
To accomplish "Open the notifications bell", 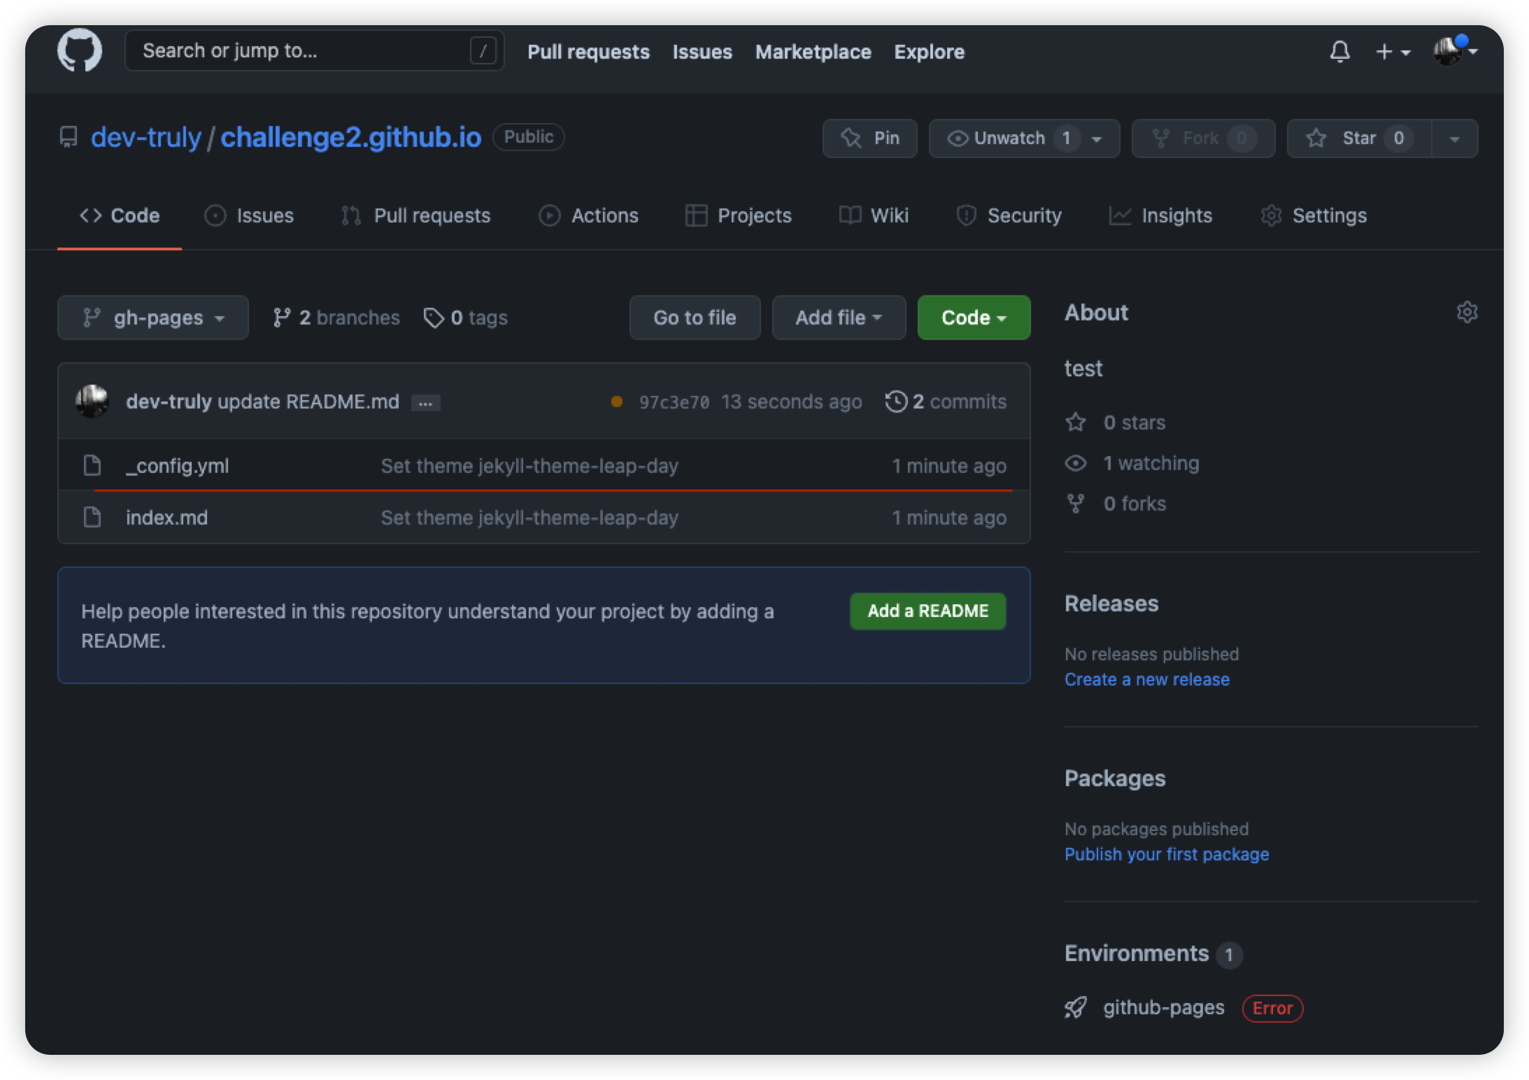I will pos(1338,51).
